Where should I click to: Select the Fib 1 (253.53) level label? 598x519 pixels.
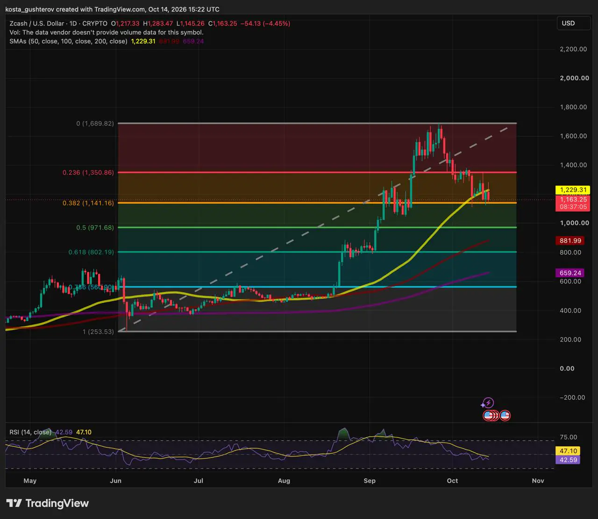pos(98,331)
